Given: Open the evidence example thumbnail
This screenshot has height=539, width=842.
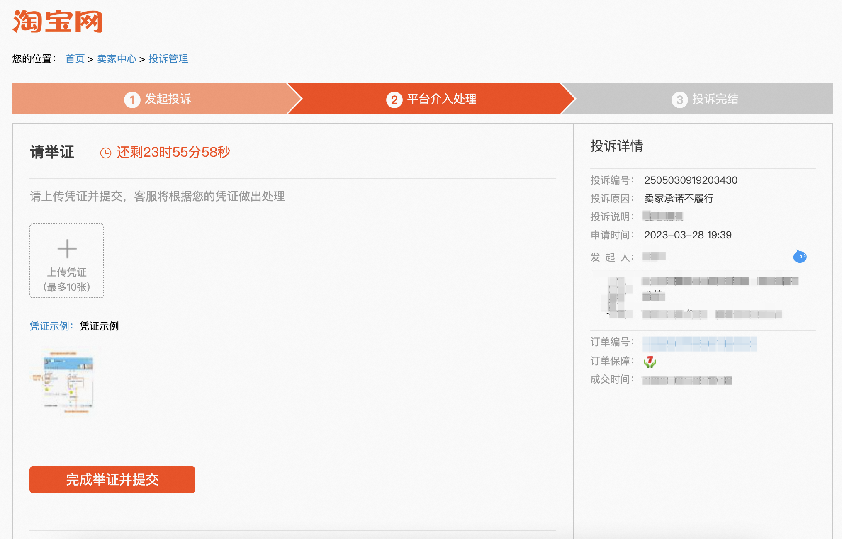Looking at the screenshot, I should [x=67, y=381].
